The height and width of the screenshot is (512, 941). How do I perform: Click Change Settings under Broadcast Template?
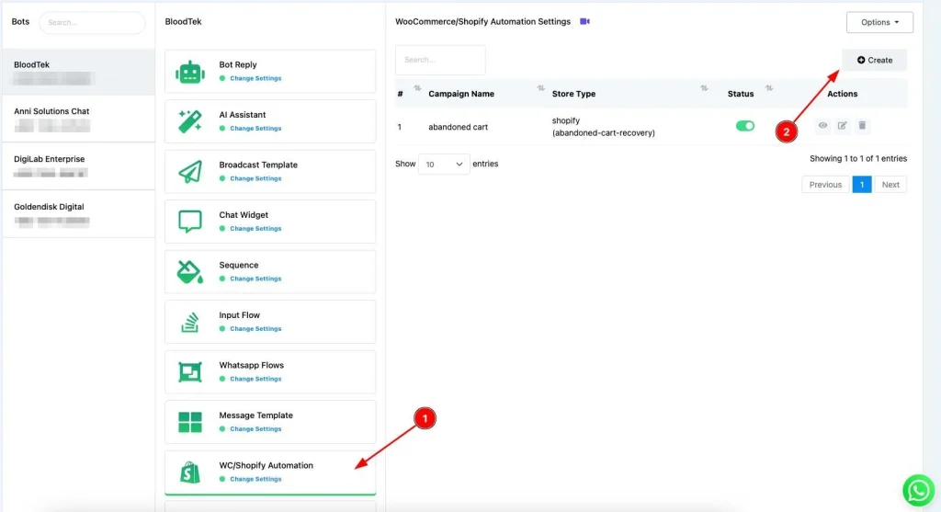[255, 178]
